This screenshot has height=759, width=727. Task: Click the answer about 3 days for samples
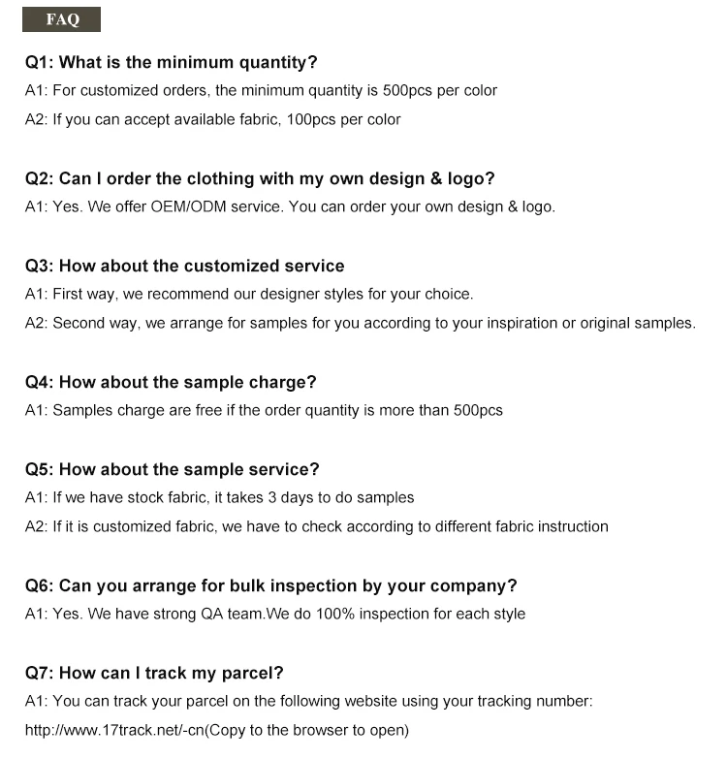click(x=219, y=497)
